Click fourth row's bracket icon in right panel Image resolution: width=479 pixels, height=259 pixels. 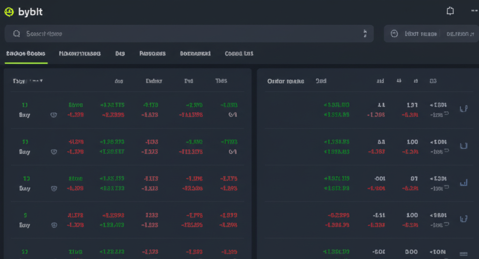[464, 219]
